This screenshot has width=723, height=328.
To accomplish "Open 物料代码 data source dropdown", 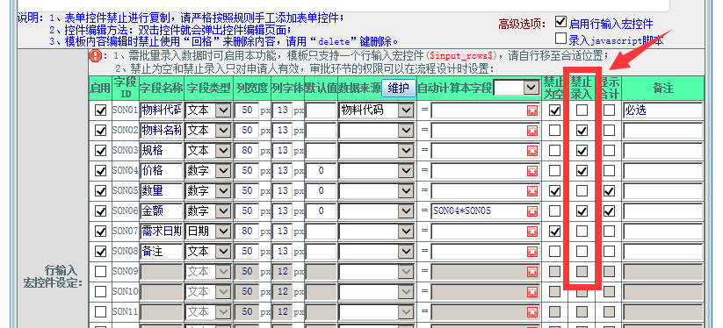I will [376, 110].
